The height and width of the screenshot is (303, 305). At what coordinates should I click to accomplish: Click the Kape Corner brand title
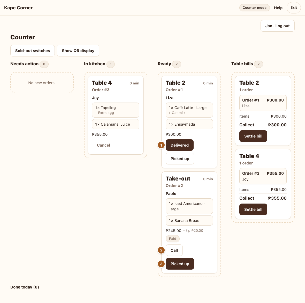18,8
